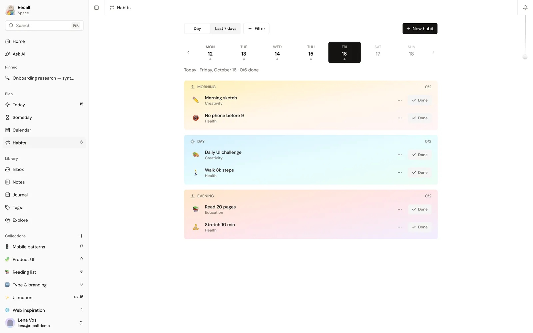
Task: Open more options for No phone before 9
Action: (400, 118)
